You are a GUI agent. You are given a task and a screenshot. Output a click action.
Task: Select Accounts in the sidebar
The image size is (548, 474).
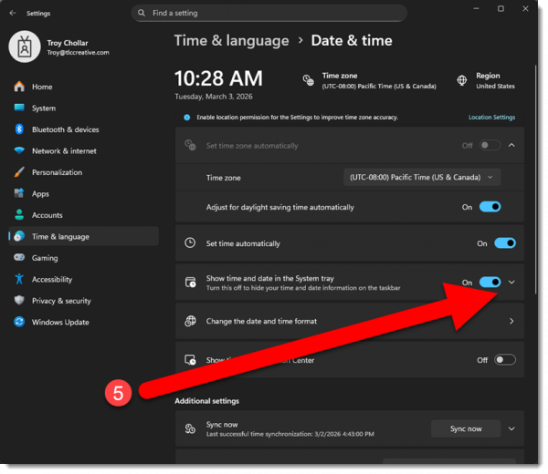(47, 215)
